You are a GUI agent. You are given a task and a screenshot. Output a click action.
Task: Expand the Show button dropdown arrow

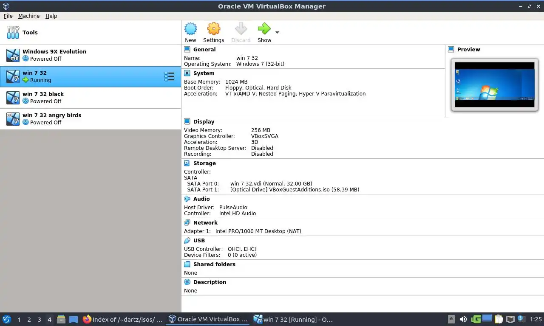point(277,32)
